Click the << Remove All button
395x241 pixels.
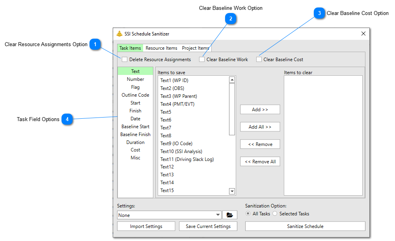tap(260, 162)
